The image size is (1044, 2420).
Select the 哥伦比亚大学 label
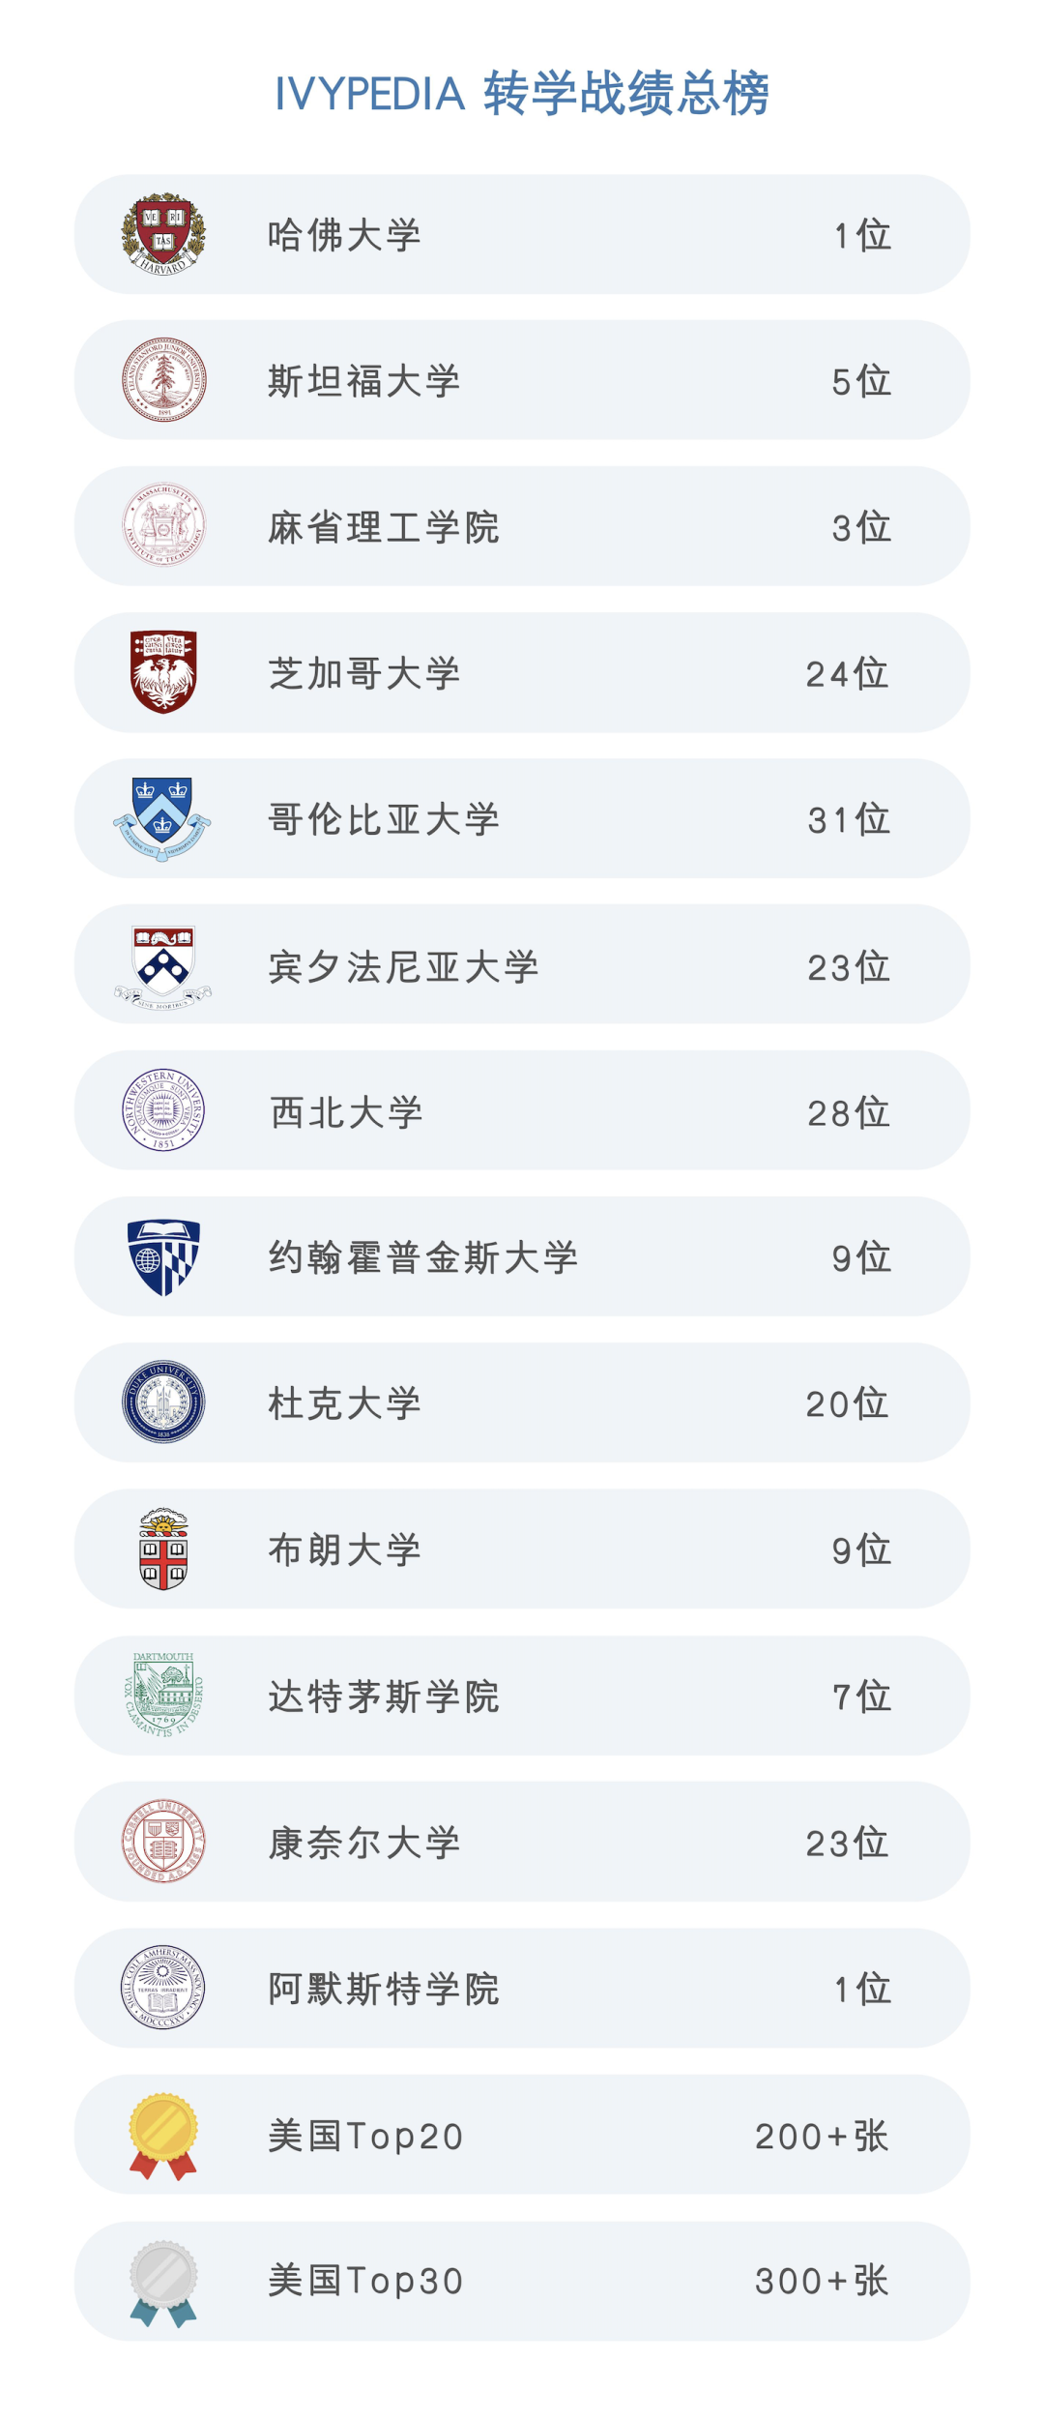click(x=384, y=819)
